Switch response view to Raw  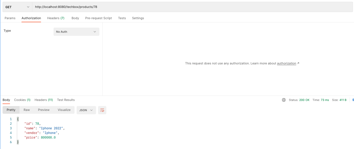pyautogui.click(x=27, y=110)
